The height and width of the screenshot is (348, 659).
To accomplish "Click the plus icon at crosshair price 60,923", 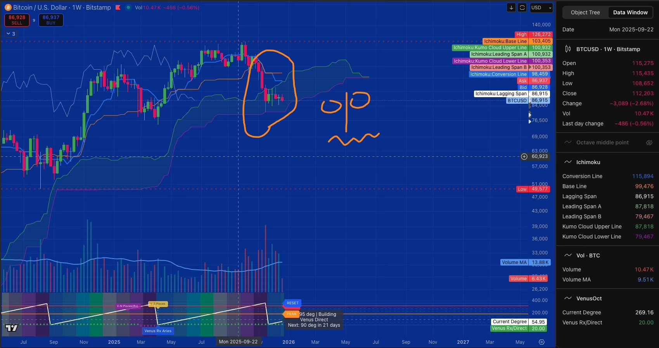I will tap(524, 156).
